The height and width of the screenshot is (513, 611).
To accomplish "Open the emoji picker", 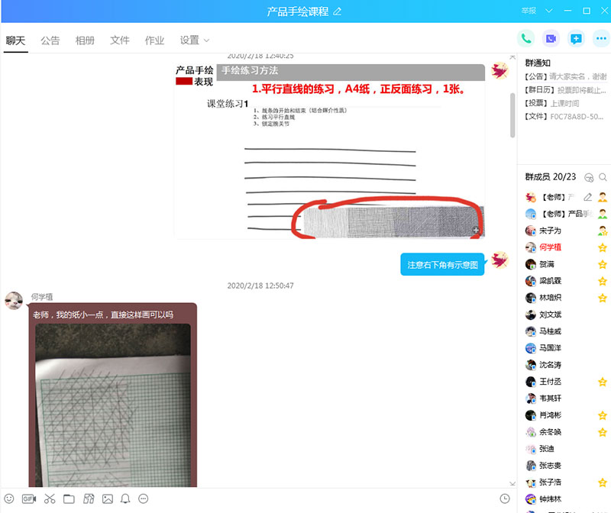I will click(x=9, y=498).
